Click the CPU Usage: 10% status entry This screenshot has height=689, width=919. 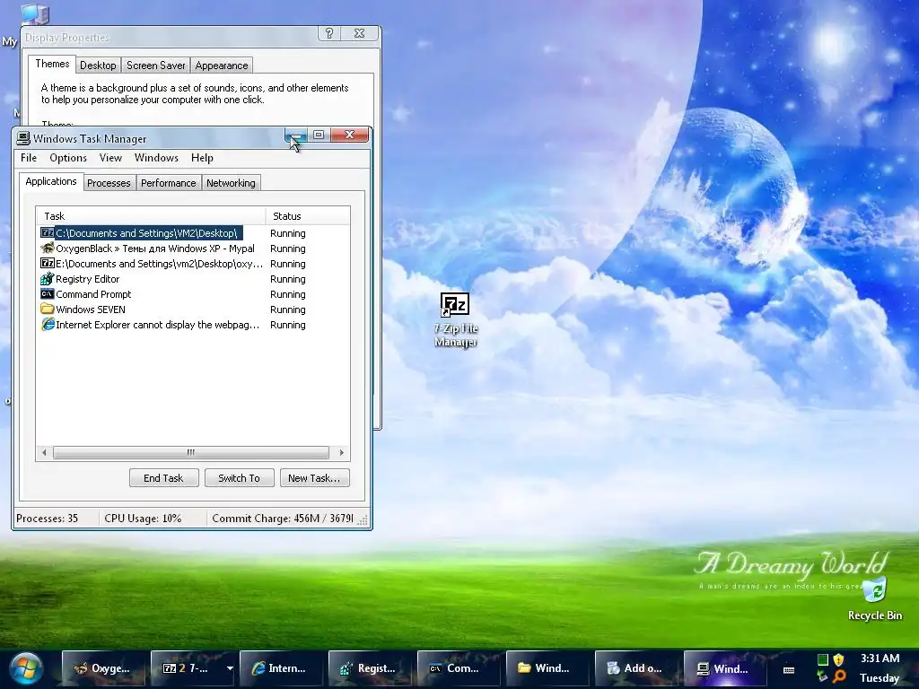(x=143, y=519)
